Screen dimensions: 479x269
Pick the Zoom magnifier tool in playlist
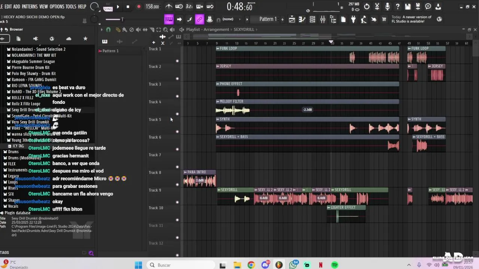click(165, 30)
